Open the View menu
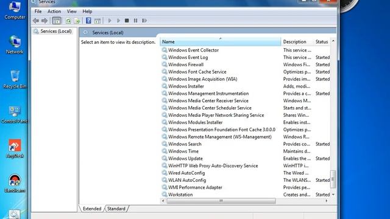This screenshot has width=390, height=219. click(72, 12)
